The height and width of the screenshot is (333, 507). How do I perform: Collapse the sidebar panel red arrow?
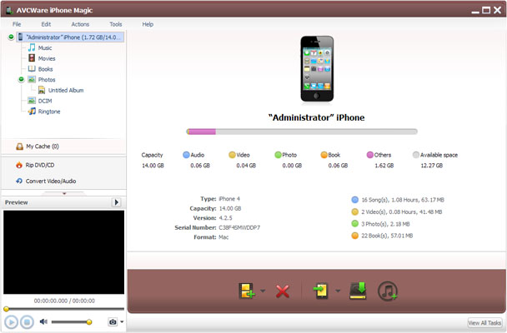(x=64, y=194)
